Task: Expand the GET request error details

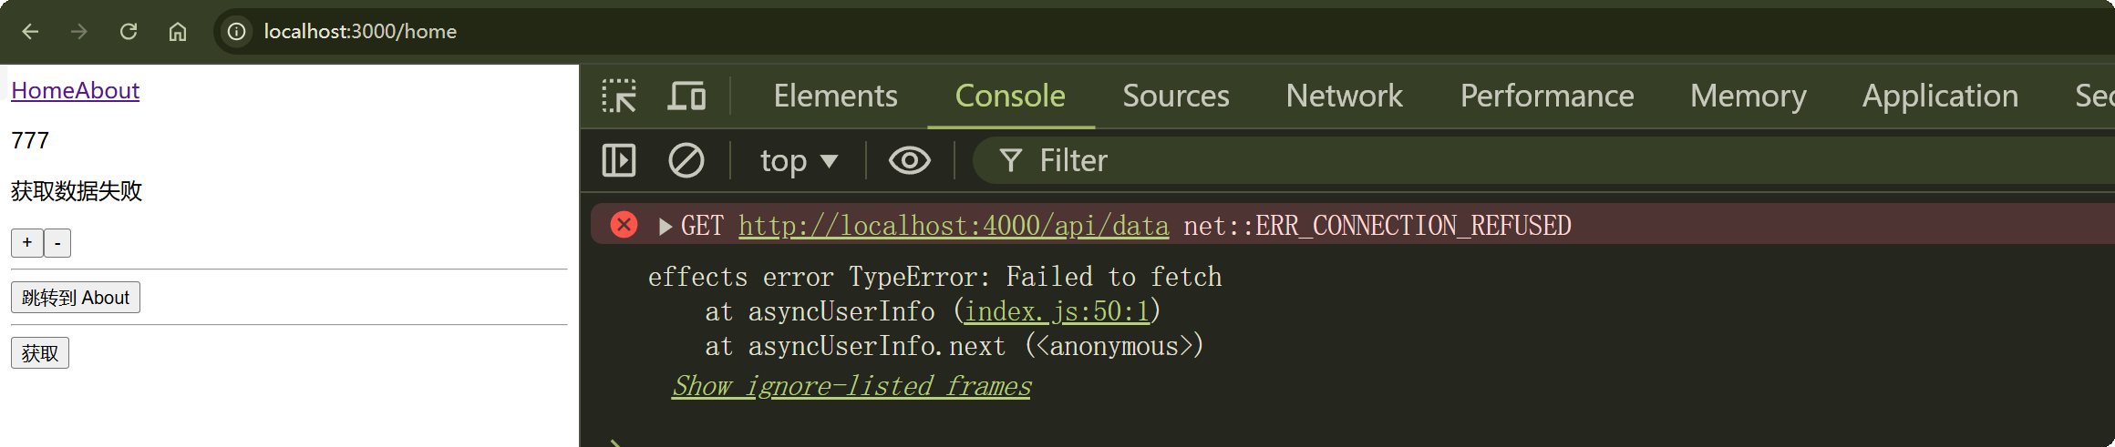Action: (x=665, y=226)
